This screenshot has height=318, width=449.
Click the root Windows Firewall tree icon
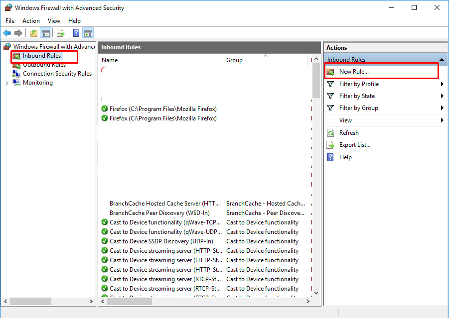[x=7, y=47]
